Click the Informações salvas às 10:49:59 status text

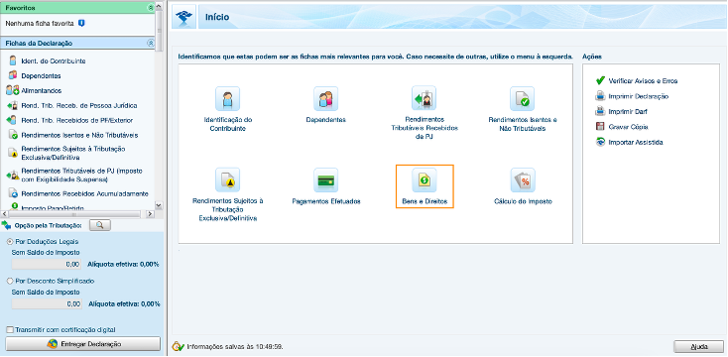pos(234,347)
